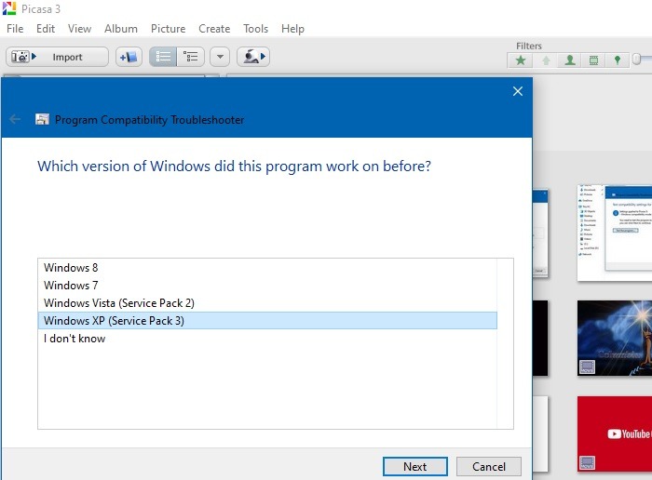Go back with troubleshooter back arrow
Image resolution: width=652 pixels, height=480 pixels.
(x=15, y=120)
